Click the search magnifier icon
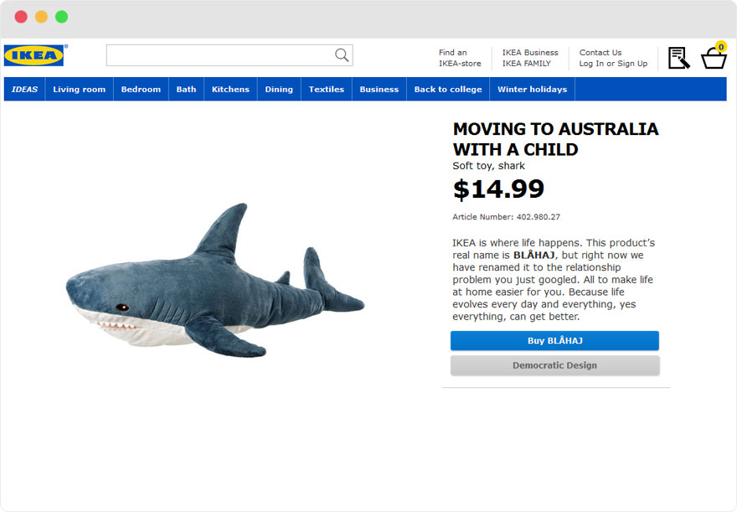This screenshot has height=512, width=737. [x=342, y=55]
